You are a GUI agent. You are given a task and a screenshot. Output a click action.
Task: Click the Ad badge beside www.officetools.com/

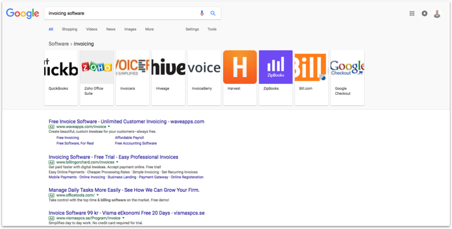tap(51, 195)
